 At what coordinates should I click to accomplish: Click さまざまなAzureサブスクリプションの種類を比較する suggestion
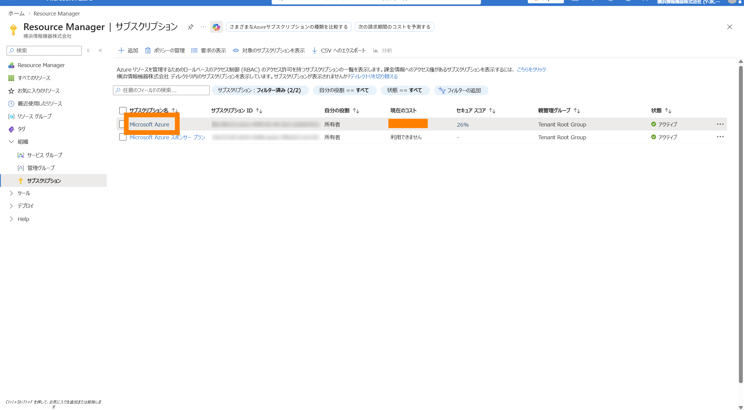(289, 27)
